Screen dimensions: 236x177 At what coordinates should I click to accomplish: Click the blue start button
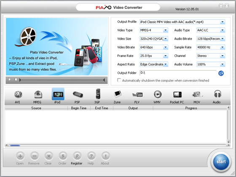click(x=221, y=162)
